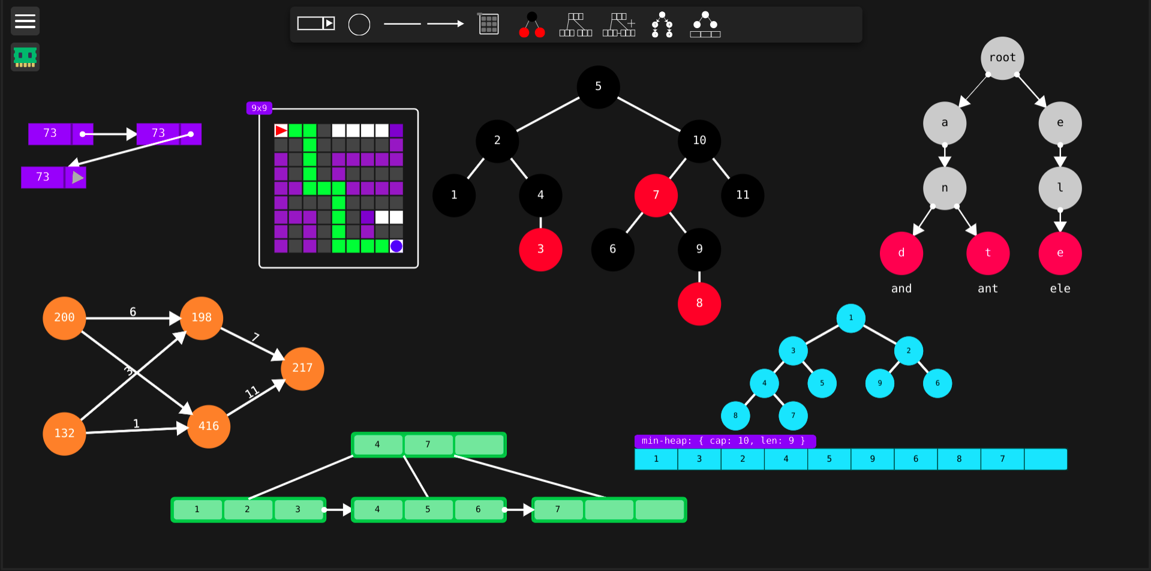1151x571 pixels.
Task: Pick the B-tree tool
Action: (x=576, y=25)
